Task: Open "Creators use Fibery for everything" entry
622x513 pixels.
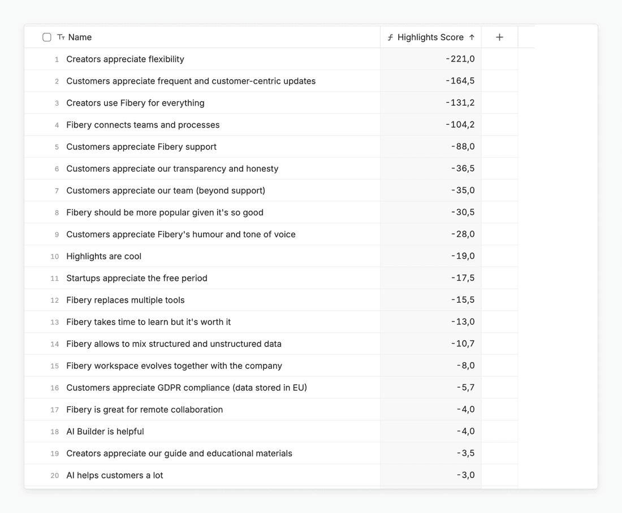Action: click(135, 103)
